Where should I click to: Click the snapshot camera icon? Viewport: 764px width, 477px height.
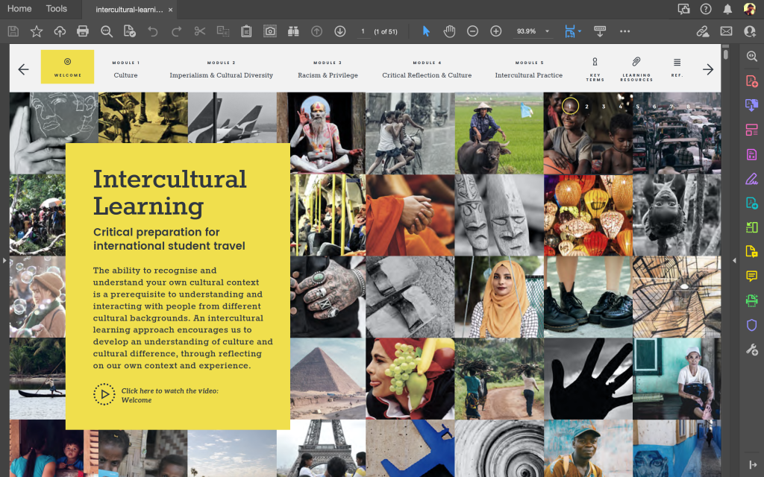click(269, 31)
